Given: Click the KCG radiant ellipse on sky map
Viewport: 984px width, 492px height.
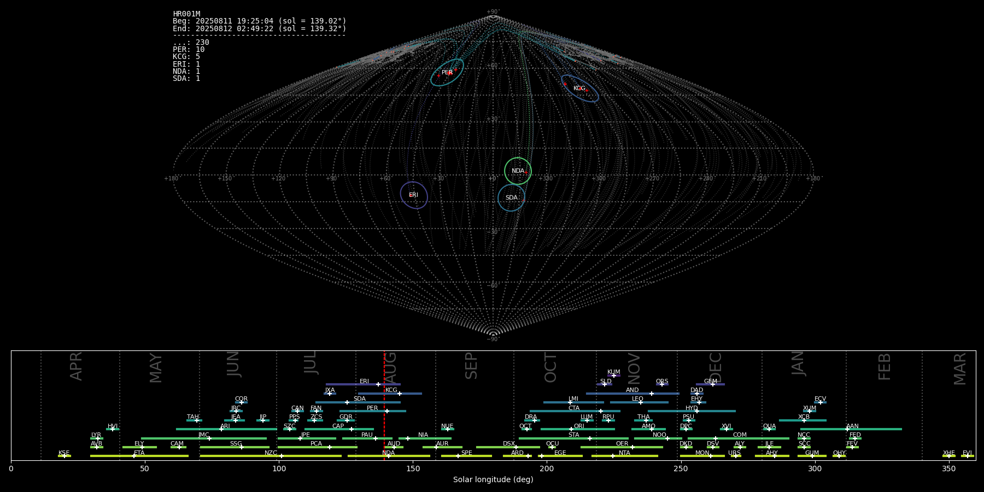Looking at the screenshot, I should pyautogui.click(x=580, y=89).
